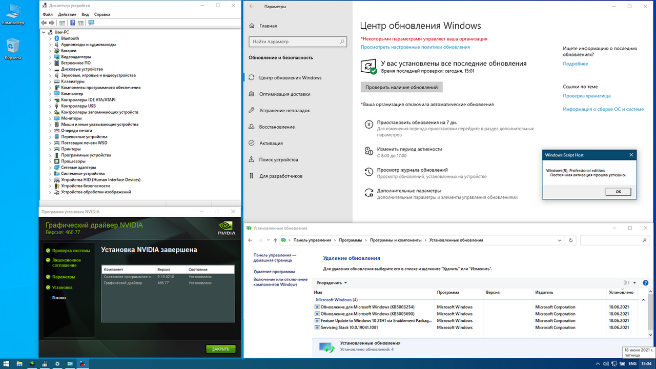The height and width of the screenshot is (369, 656).
Task: Expand Контроллеры USB node
Action: click(x=50, y=106)
